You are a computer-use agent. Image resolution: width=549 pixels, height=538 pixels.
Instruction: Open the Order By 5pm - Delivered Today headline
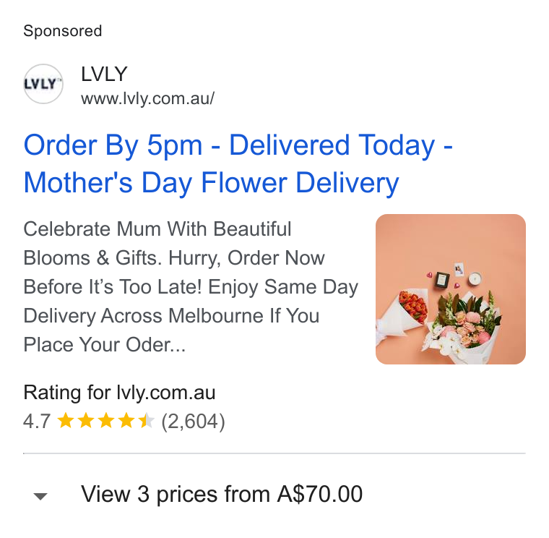tap(238, 145)
